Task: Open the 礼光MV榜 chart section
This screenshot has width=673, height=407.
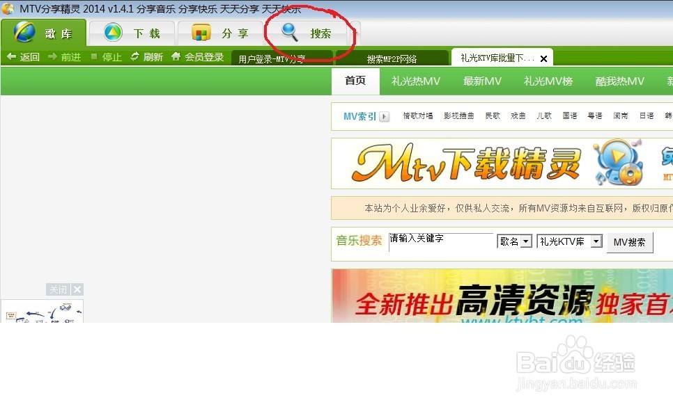Action: [x=548, y=81]
